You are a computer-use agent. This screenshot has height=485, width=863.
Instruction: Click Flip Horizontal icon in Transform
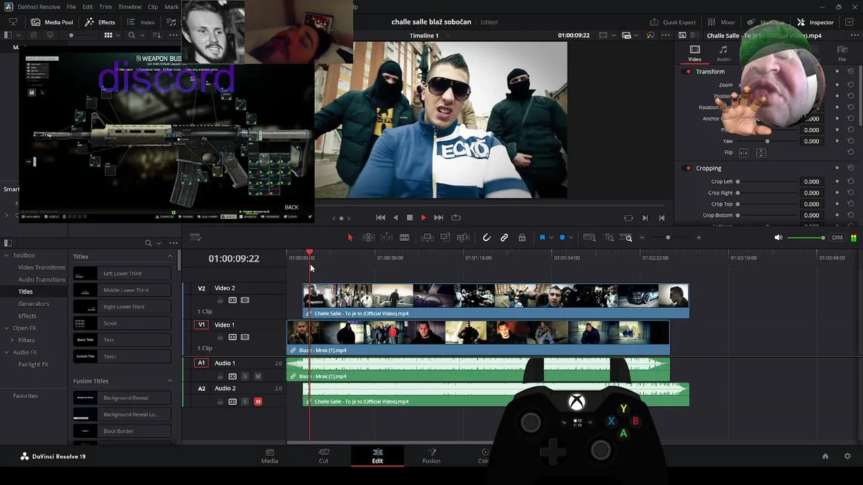pos(744,153)
